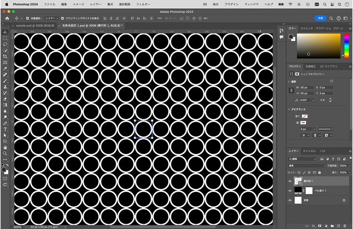
Task: Create a new layer group folder
Action: 332,226
